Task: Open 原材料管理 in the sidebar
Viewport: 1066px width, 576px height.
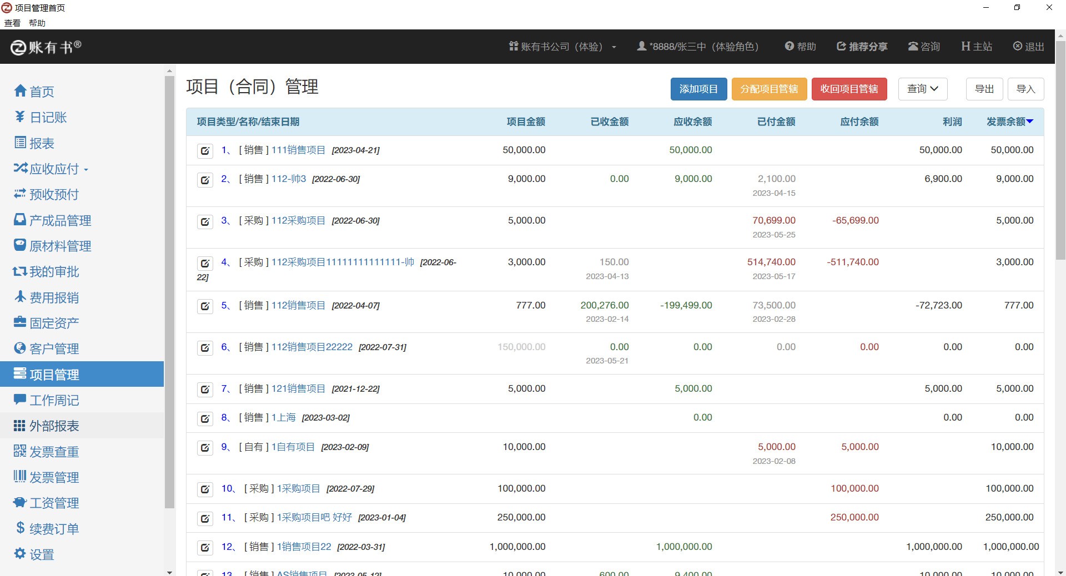Action: click(53, 246)
